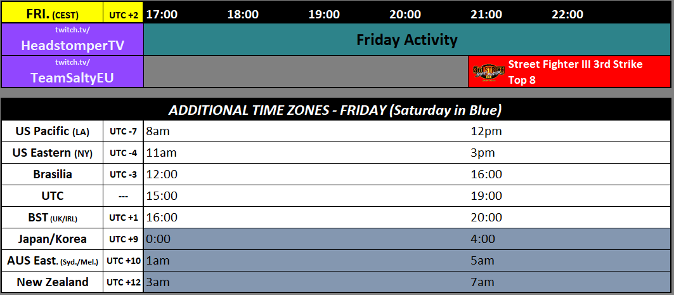Open the twitch.tv/HeadstomperTV channel link
674x295 pixels.
coord(73,39)
